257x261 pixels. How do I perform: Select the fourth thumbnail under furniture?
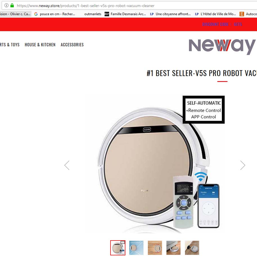coord(173,248)
